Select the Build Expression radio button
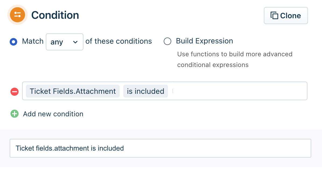 coord(167,41)
